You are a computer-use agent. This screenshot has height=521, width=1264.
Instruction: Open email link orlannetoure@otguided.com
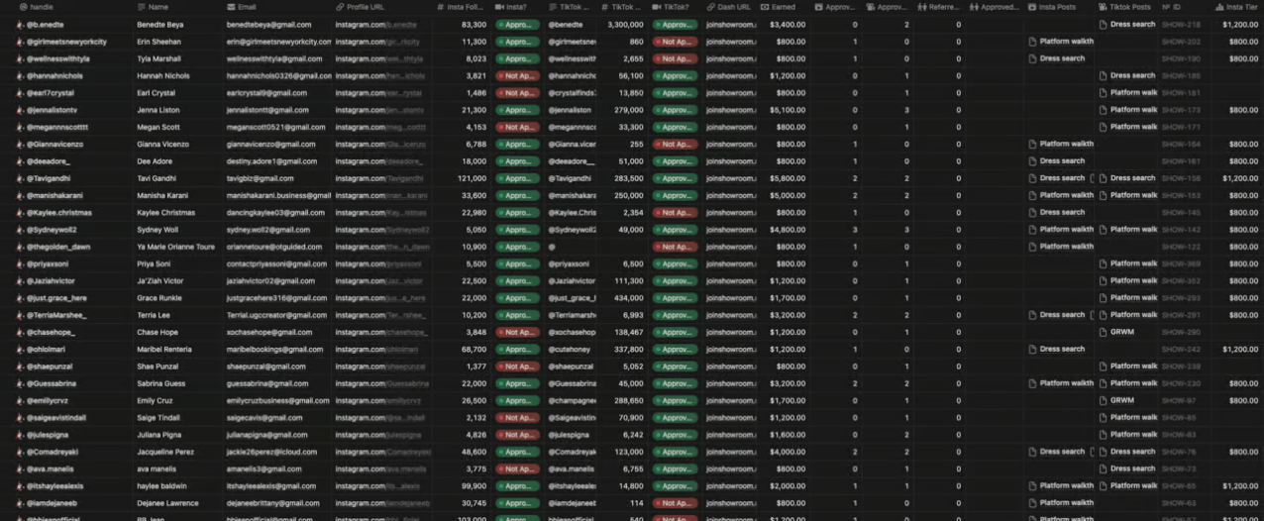click(x=274, y=247)
